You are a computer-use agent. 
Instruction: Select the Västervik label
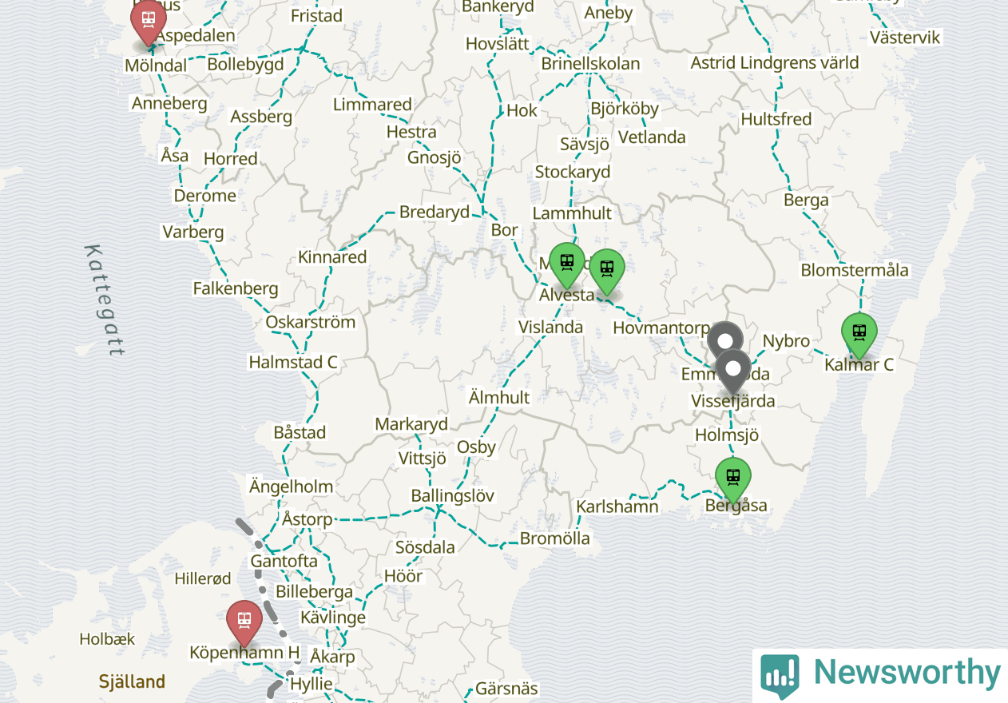pyautogui.click(x=906, y=38)
